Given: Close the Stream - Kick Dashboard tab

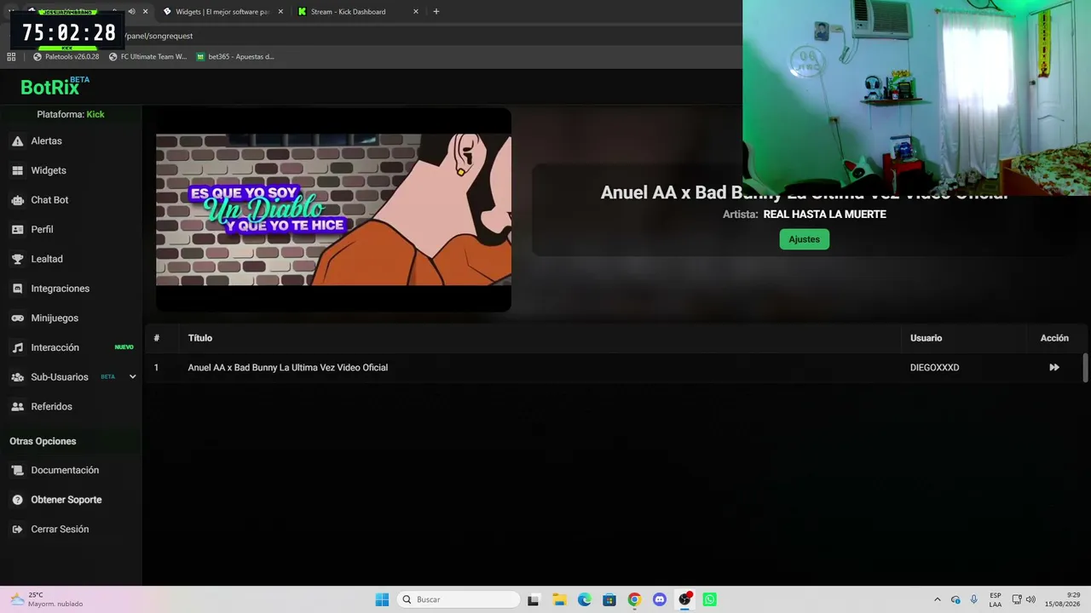Looking at the screenshot, I should point(416,12).
